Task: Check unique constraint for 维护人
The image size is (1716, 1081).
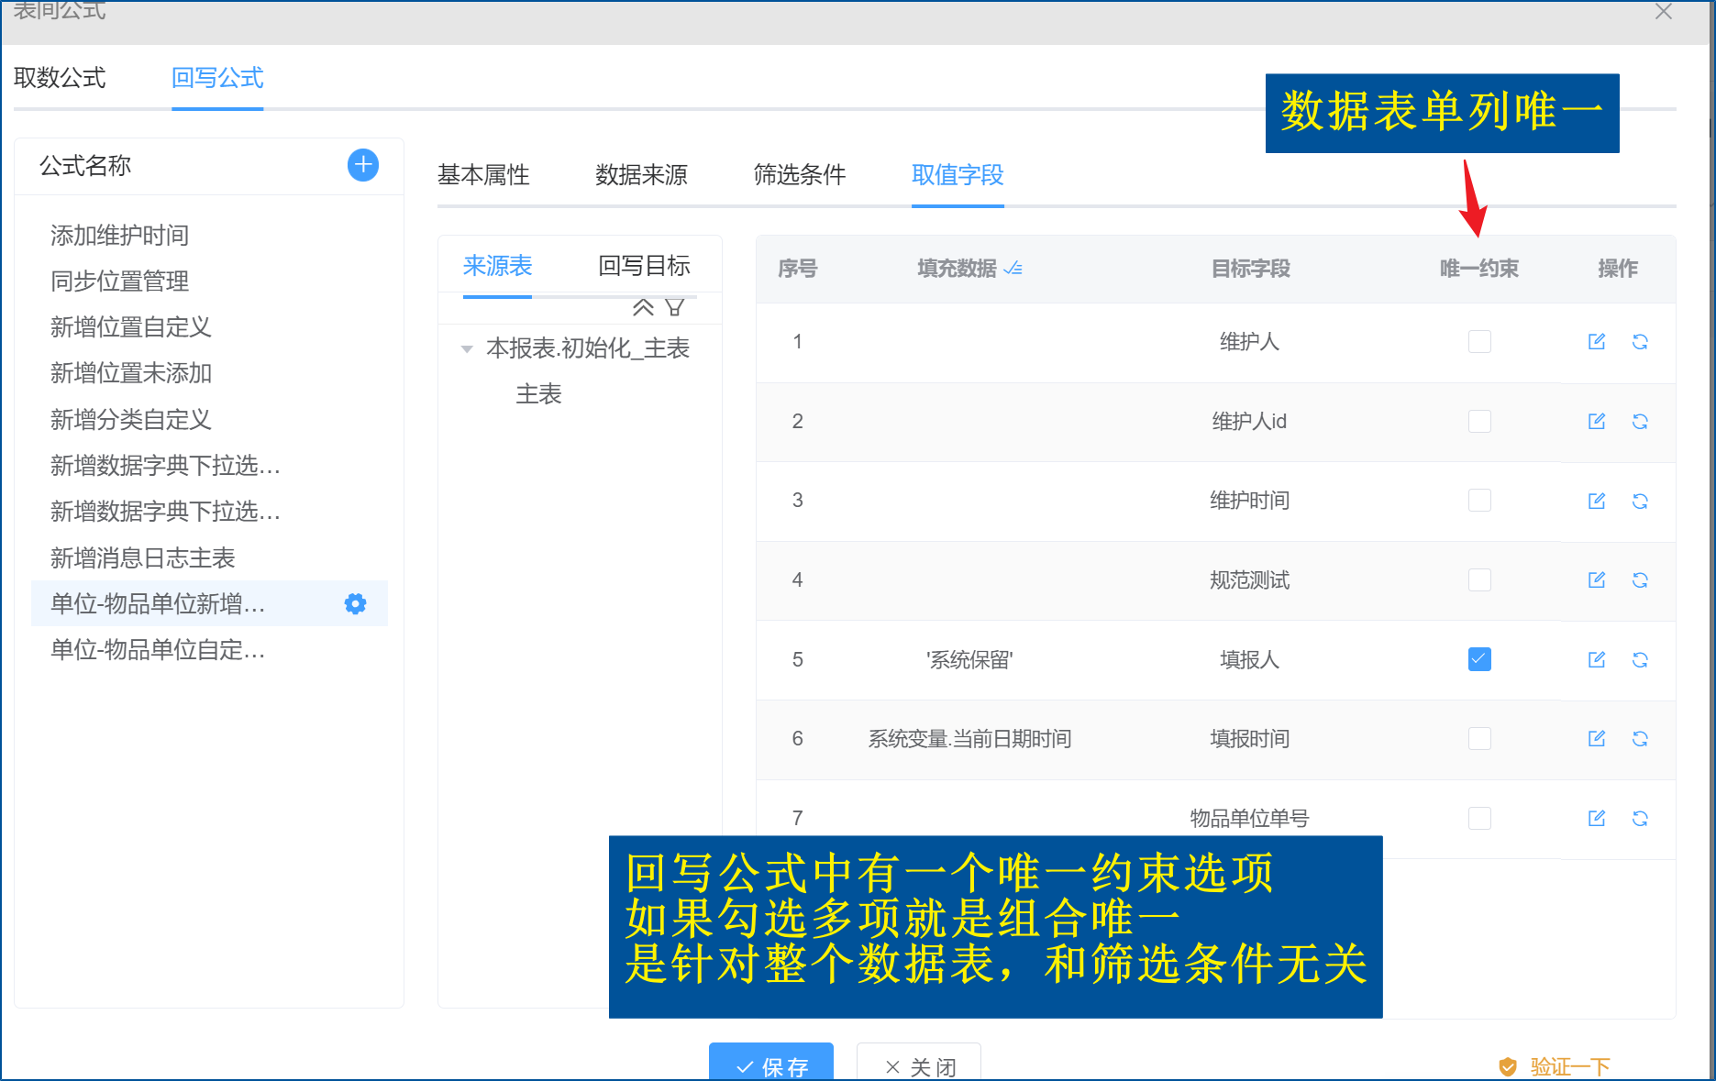Action: (1479, 342)
